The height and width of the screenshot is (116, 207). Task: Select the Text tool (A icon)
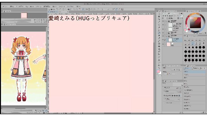[x=159, y=60]
